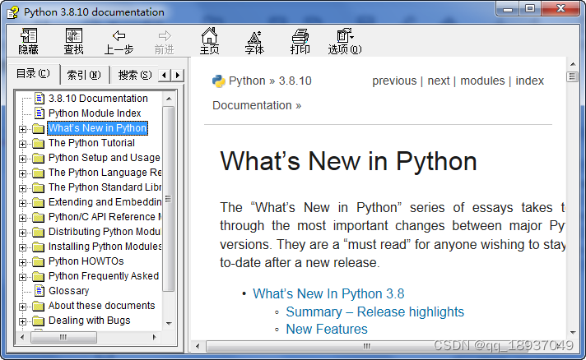Screen dimensions: 586x360
Task: Expand Distributing Python Modules node
Action: click(23, 233)
